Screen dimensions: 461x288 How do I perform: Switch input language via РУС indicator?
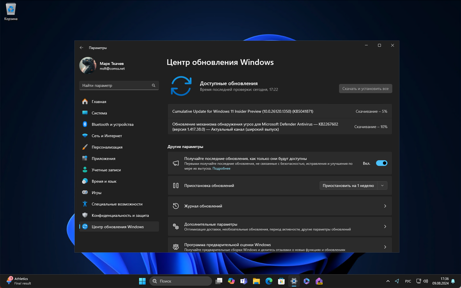pos(408,281)
